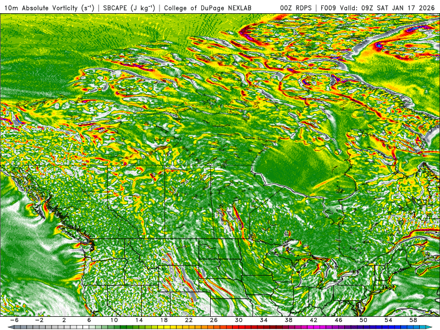Click 'College of DuPage NEXLAB' header text
Screen dimensions: 440x330
pyautogui.click(x=207, y=8)
